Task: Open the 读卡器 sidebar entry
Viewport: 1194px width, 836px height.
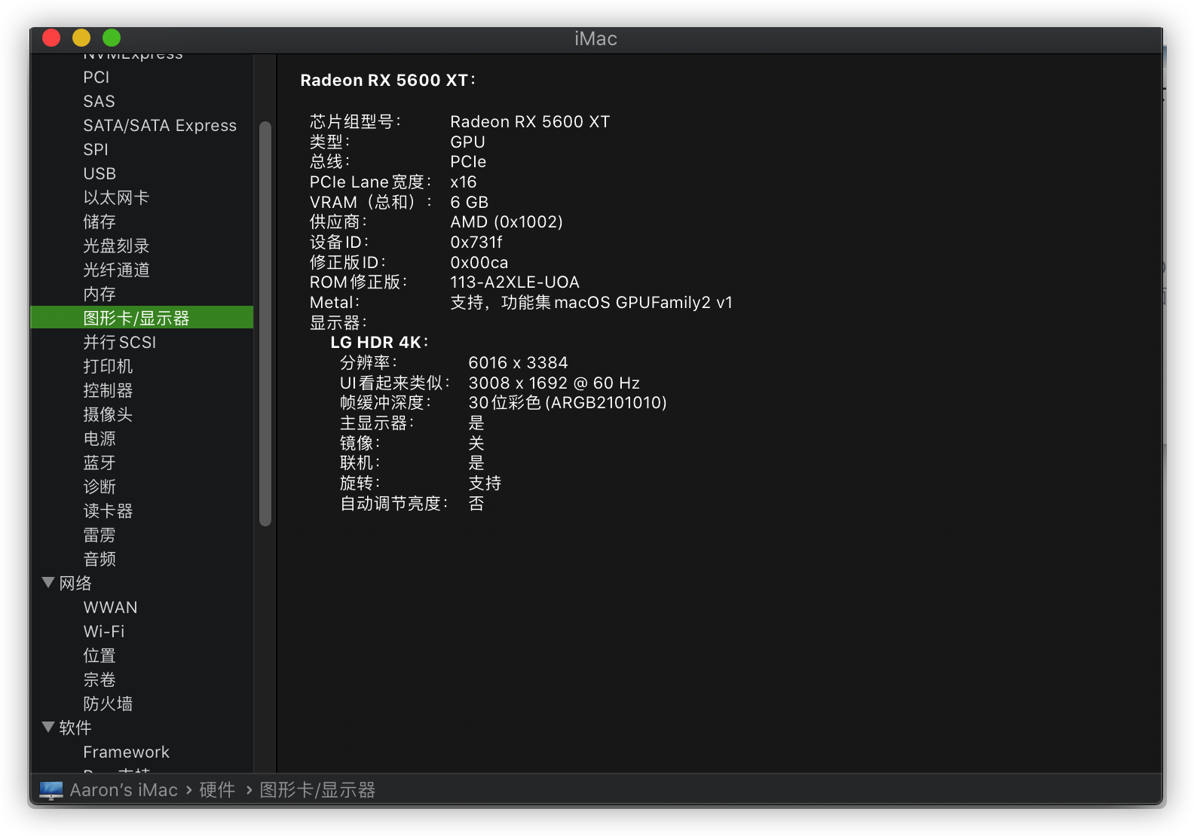Action: coord(108,511)
